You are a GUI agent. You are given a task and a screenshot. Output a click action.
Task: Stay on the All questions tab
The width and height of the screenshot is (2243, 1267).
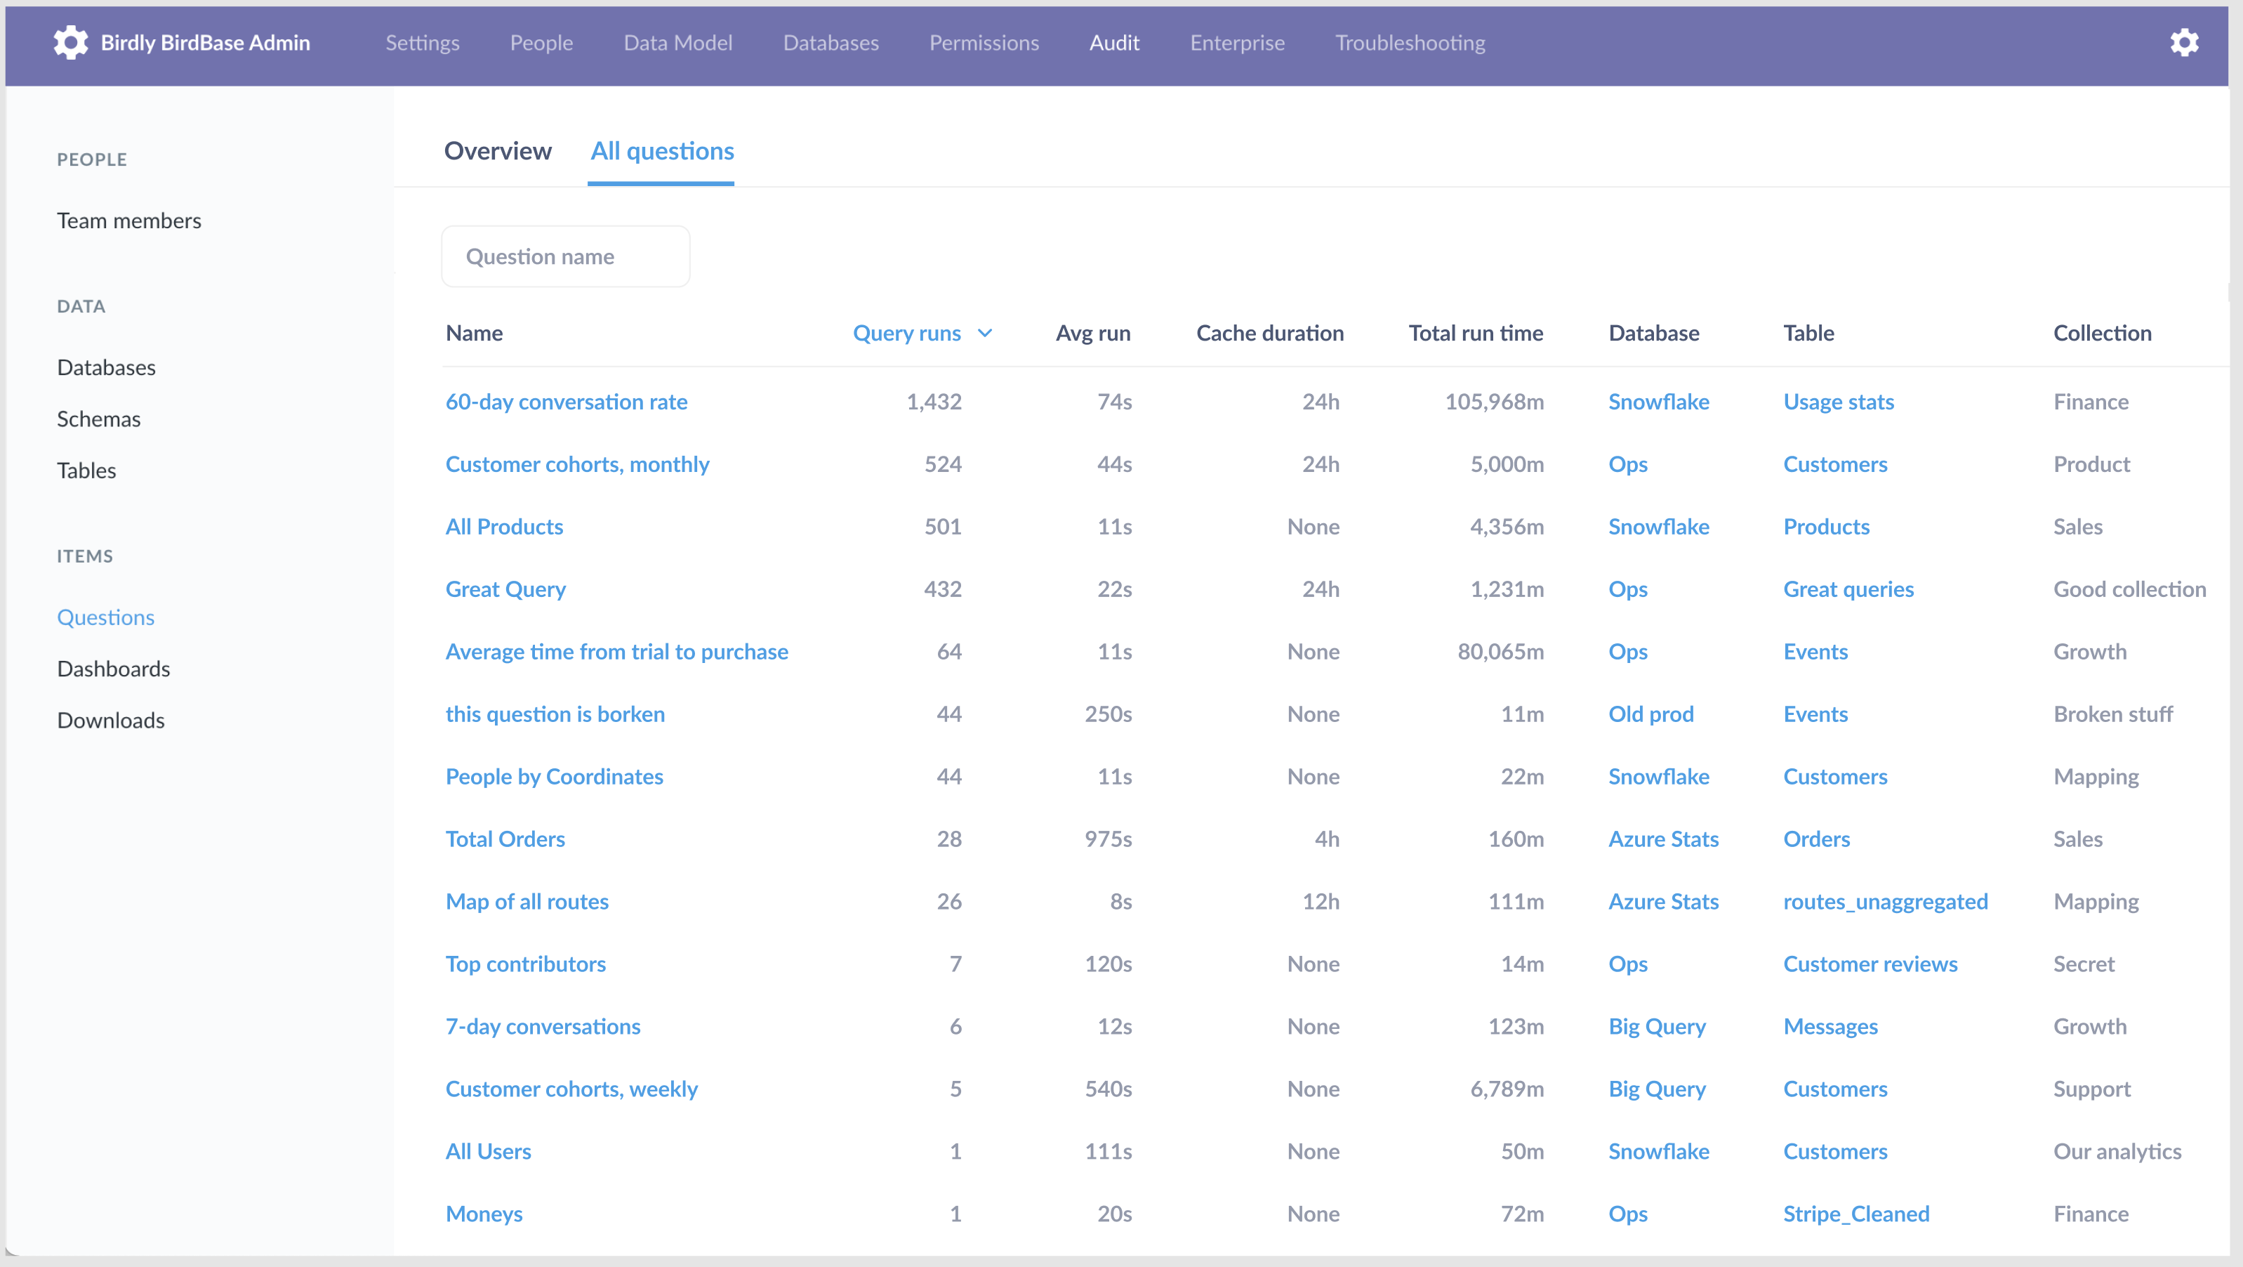click(x=661, y=151)
